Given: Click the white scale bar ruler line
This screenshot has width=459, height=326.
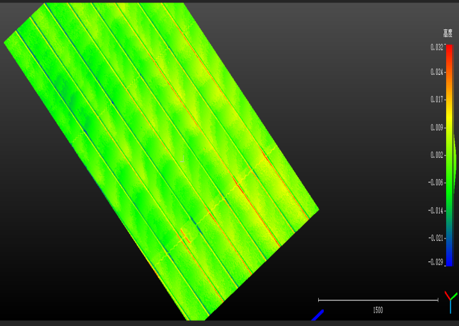Looking at the screenshot, I should [378, 300].
